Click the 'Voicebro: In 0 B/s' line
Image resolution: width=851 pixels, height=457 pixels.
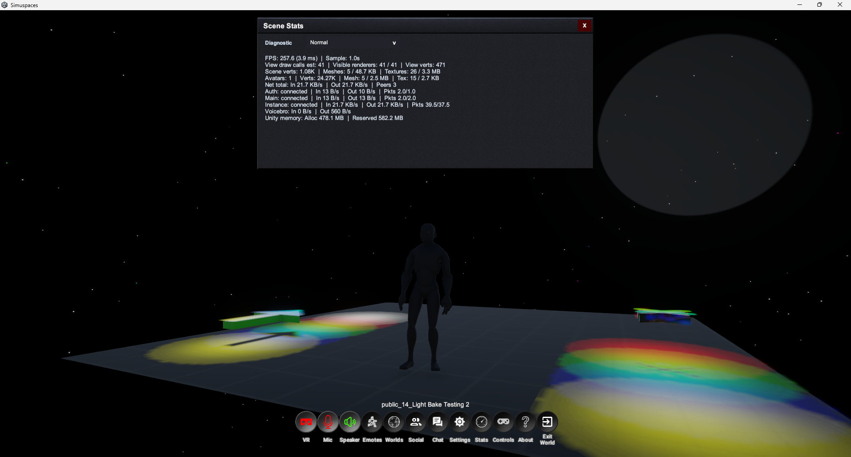(x=308, y=112)
